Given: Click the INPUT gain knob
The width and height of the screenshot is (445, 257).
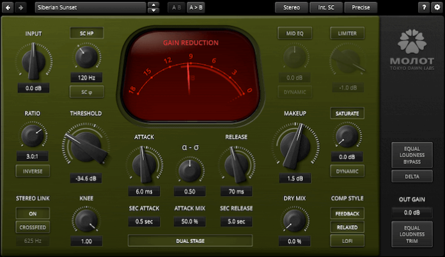Looking at the screenshot, I should click(34, 61).
